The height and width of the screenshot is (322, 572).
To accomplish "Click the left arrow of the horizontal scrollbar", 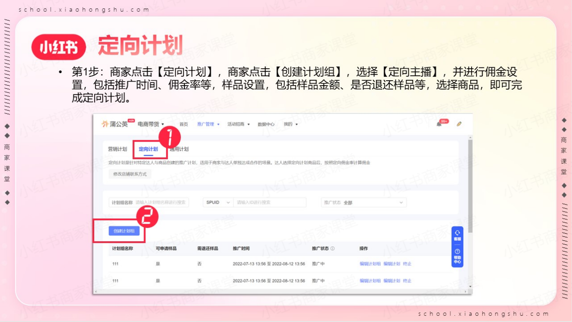I will click(x=96, y=292).
